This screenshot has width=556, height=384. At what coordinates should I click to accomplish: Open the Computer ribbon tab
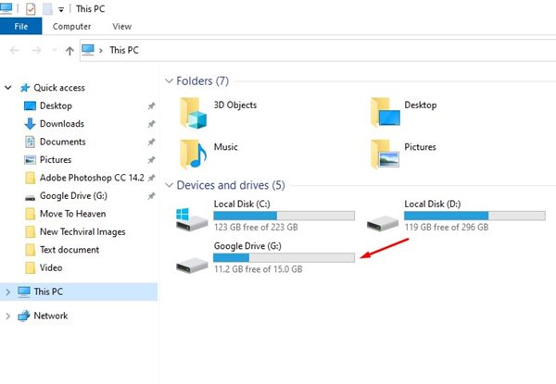tap(71, 27)
